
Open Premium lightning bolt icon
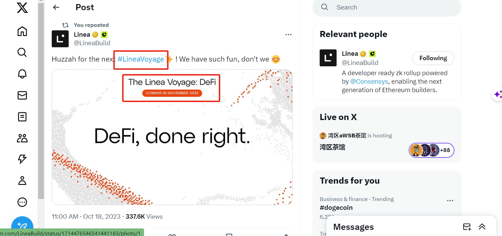click(x=22, y=159)
